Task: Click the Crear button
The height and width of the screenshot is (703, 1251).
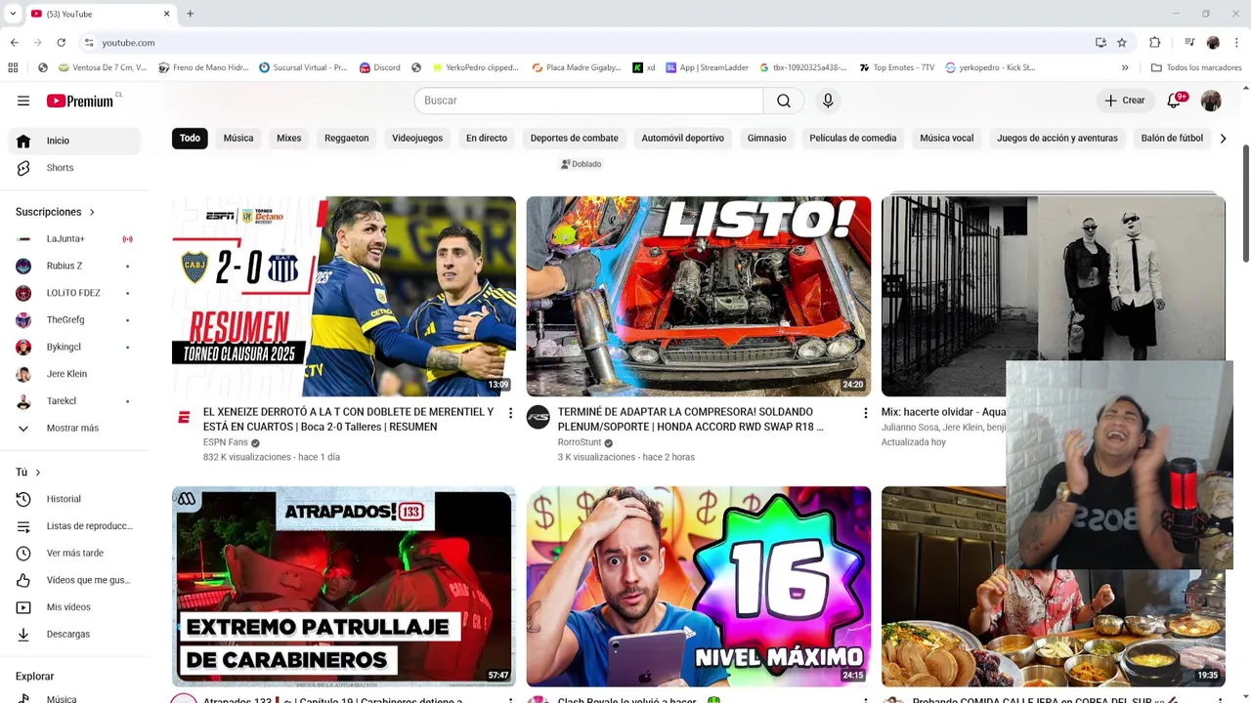Action: (x=1125, y=101)
